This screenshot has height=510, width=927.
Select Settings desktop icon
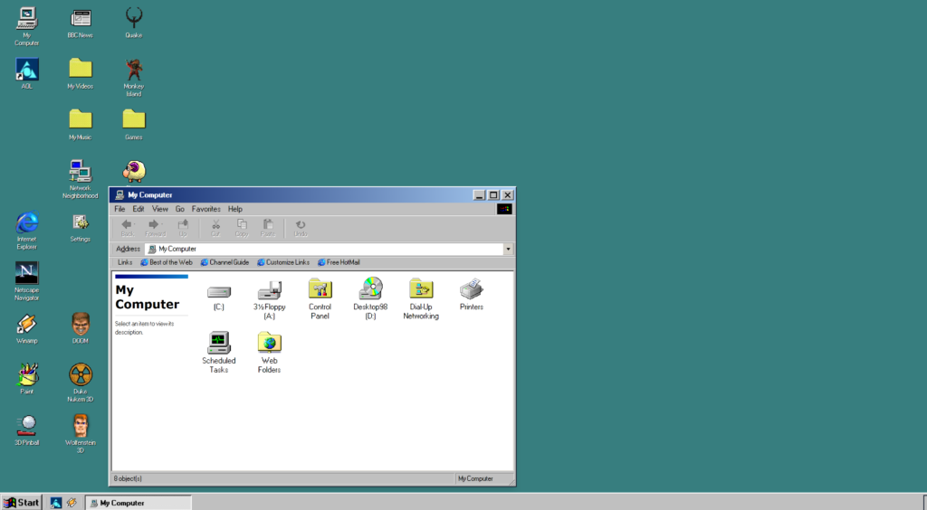[x=81, y=227]
